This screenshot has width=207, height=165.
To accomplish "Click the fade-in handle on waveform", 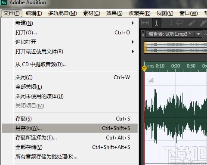I will tap(151, 80).
